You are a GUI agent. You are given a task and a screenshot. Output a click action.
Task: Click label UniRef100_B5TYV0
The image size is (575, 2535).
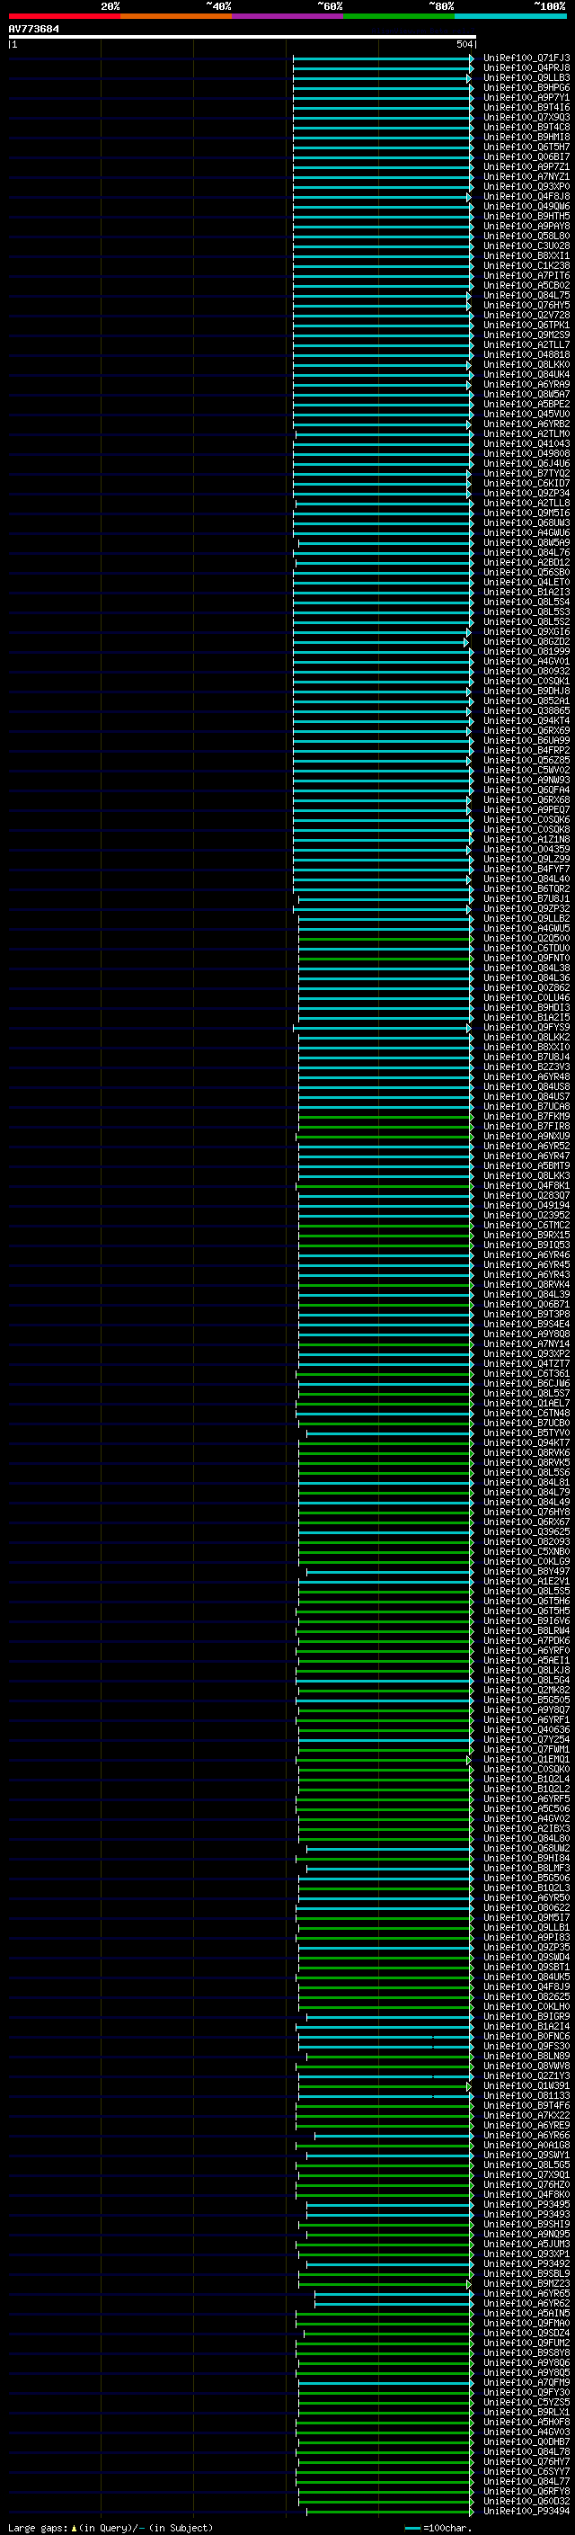point(526,1433)
